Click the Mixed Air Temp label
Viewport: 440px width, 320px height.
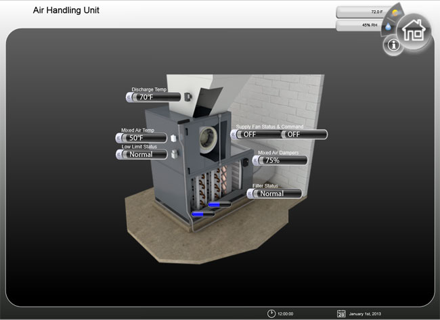click(x=137, y=130)
